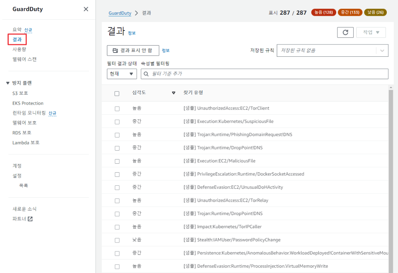Click the 필터 기준 추가 filter input

pyautogui.click(x=264, y=74)
